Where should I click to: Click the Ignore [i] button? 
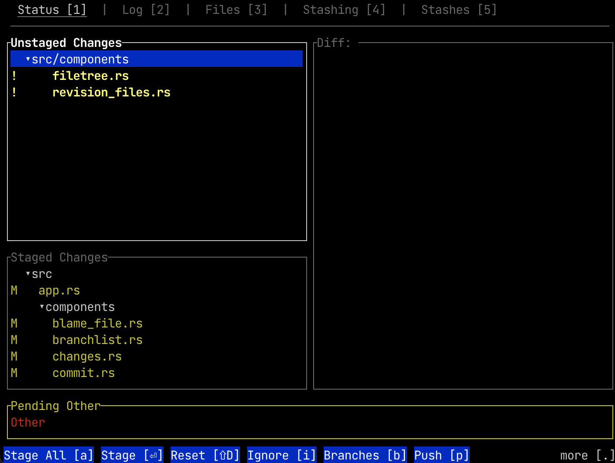pos(281,455)
